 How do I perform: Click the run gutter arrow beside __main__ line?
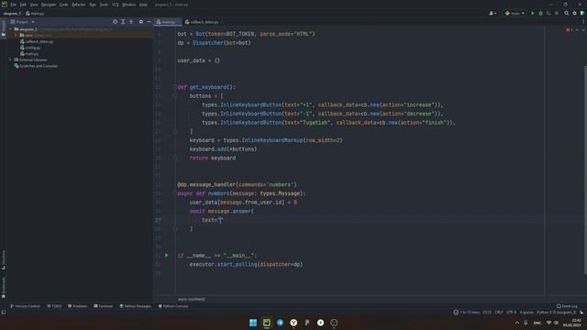(x=167, y=255)
